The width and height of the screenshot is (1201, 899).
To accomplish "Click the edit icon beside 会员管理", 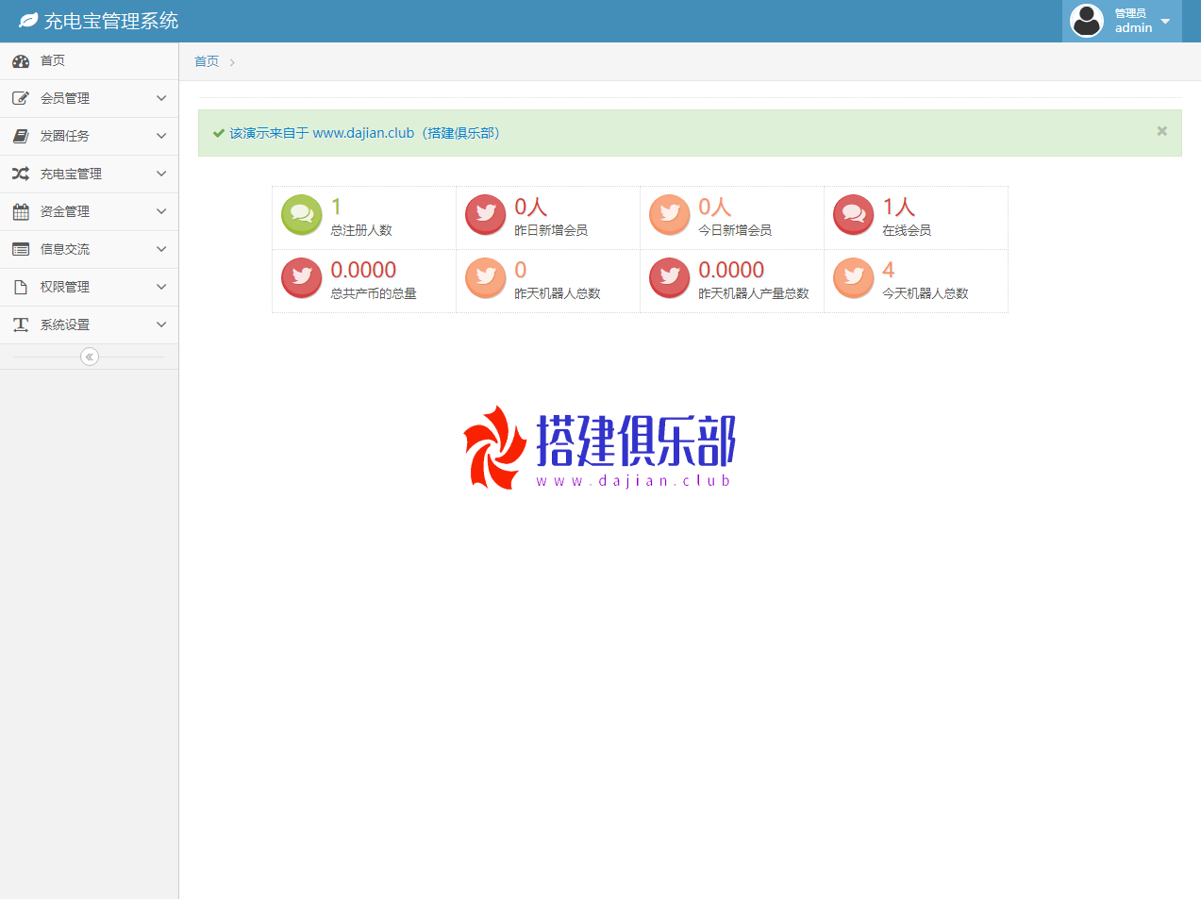I will [21, 98].
